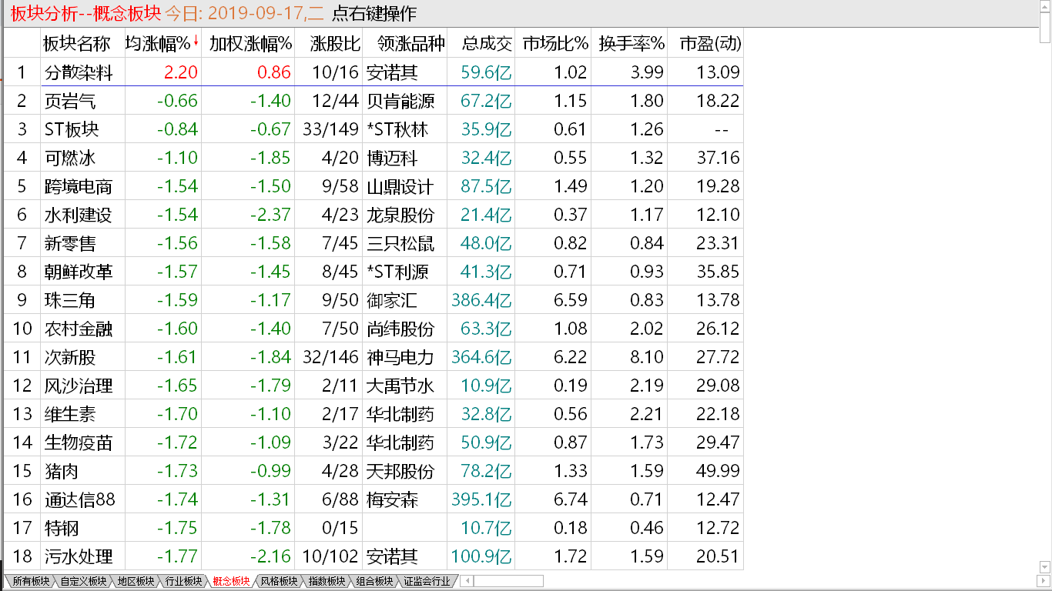The image size is (1052, 591).
Task: Click leading stock 贝肯能源
Action: [400, 101]
